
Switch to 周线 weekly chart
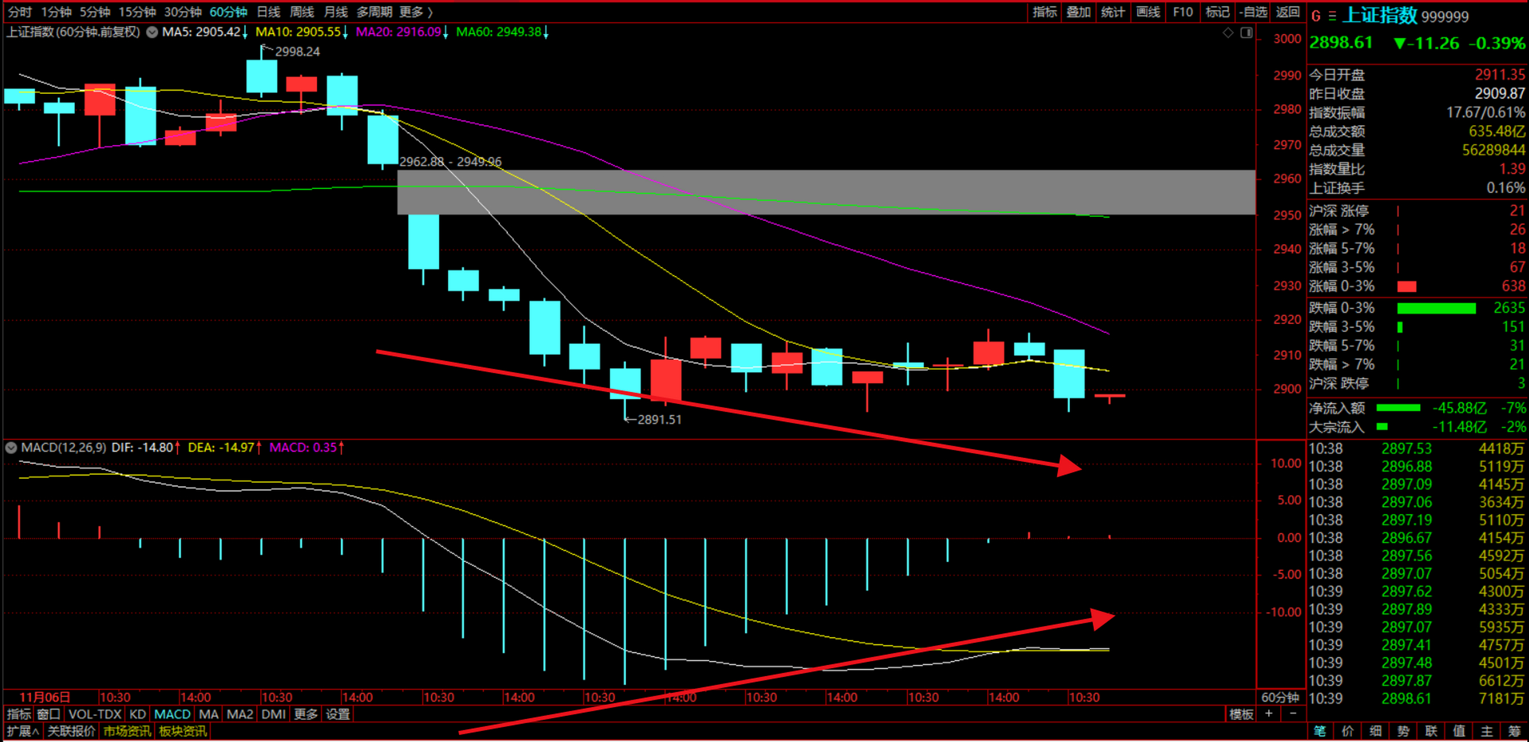(x=302, y=12)
